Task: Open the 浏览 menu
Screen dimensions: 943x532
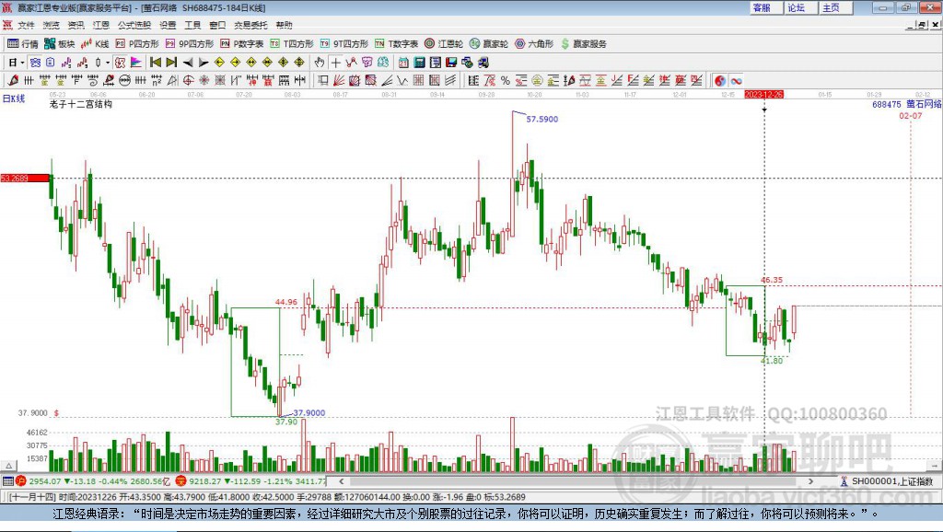Action: 52,25
